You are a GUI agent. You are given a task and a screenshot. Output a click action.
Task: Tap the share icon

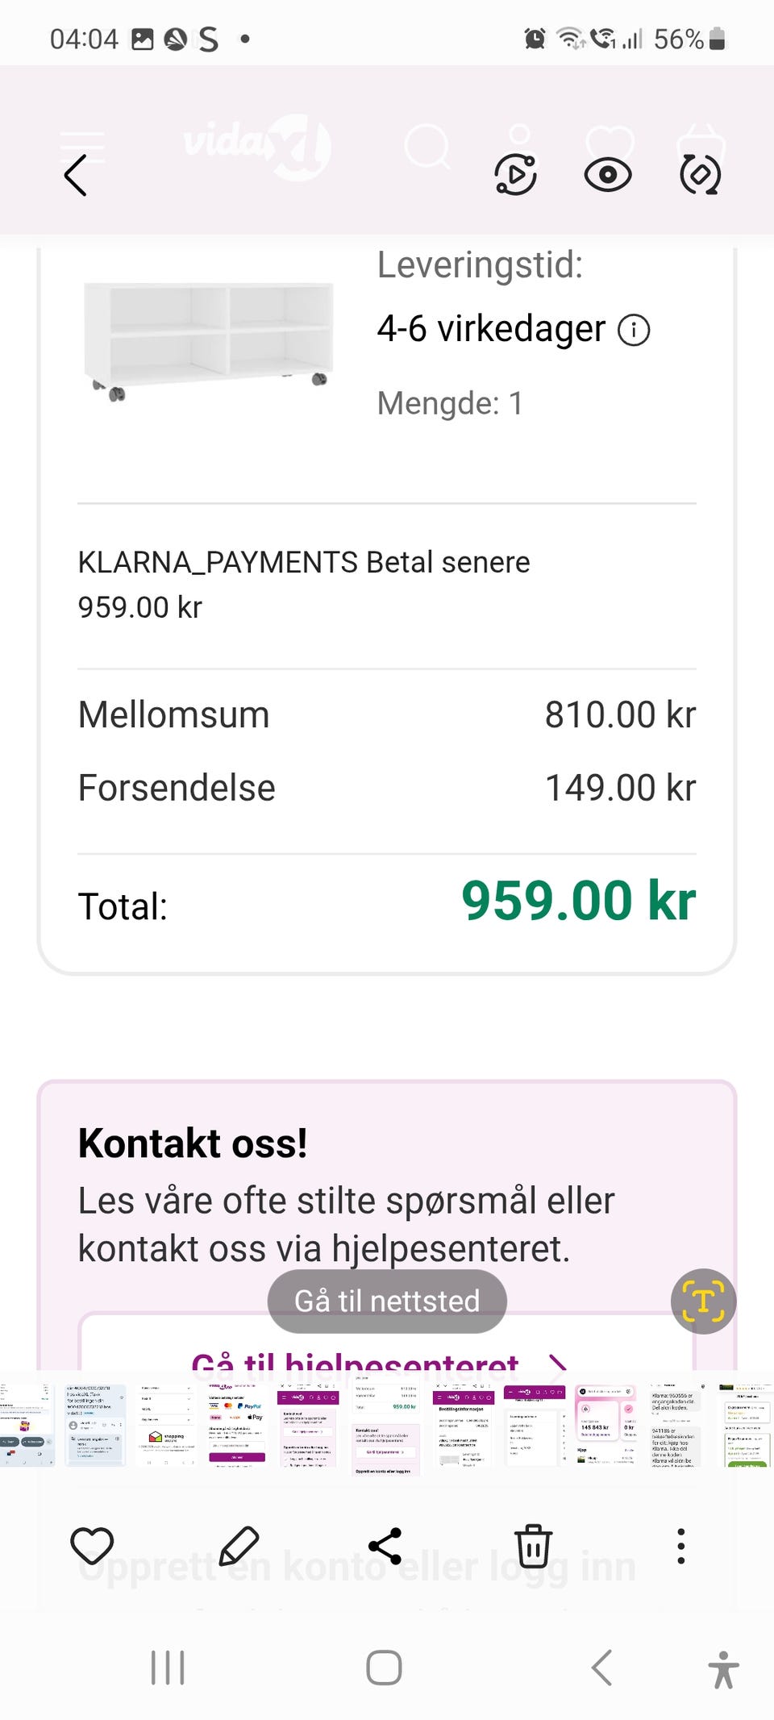[385, 1546]
